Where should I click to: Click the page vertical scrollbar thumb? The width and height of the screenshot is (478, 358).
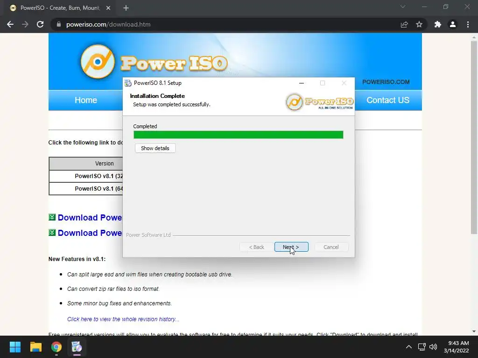474,138
